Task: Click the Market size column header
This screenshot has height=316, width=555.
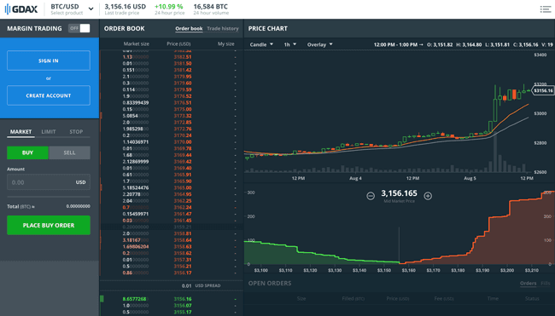Action: 137,43
